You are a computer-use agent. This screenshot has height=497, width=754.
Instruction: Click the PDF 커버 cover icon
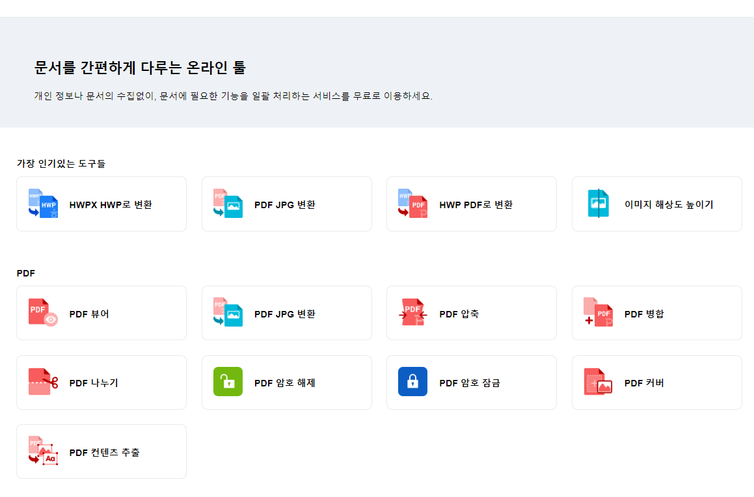coord(597,382)
